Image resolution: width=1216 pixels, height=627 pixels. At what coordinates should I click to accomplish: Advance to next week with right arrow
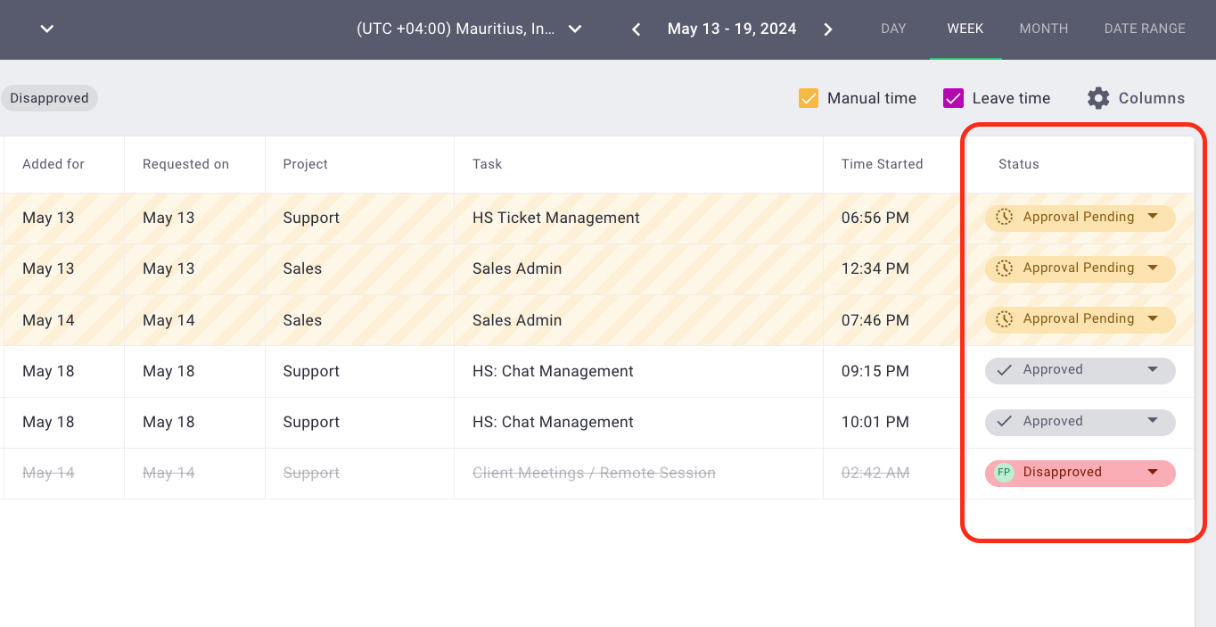coord(827,29)
